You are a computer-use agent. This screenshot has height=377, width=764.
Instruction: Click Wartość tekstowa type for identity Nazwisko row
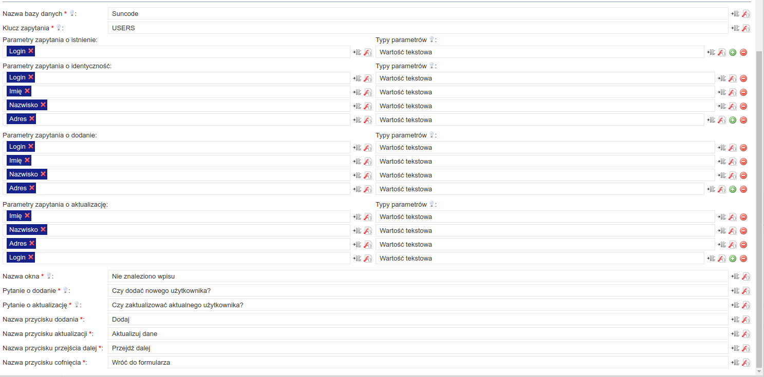point(546,106)
